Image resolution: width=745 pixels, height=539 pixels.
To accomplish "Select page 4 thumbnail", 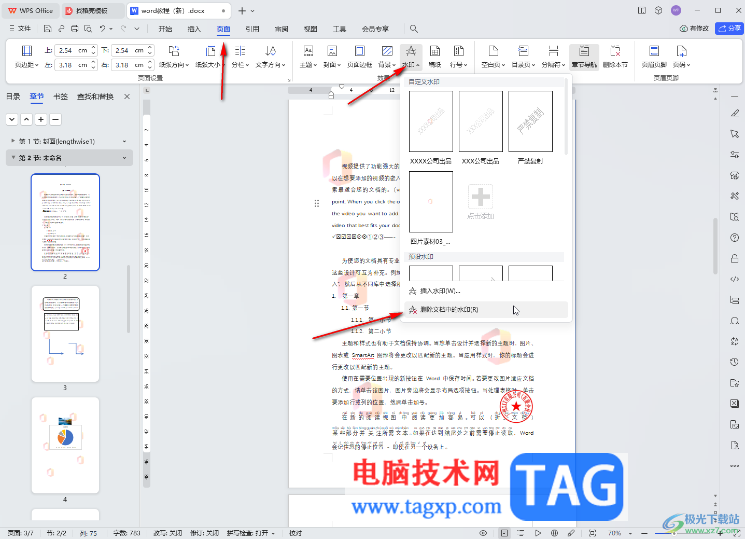I will click(x=65, y=445).
